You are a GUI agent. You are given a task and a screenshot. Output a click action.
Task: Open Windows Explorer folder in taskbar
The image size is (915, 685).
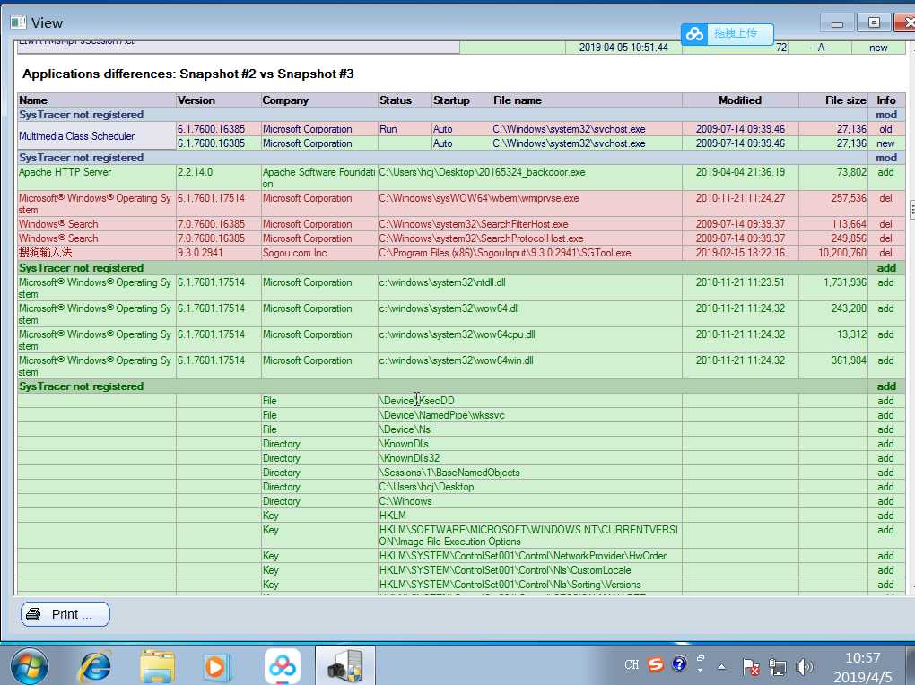point(157,666)
